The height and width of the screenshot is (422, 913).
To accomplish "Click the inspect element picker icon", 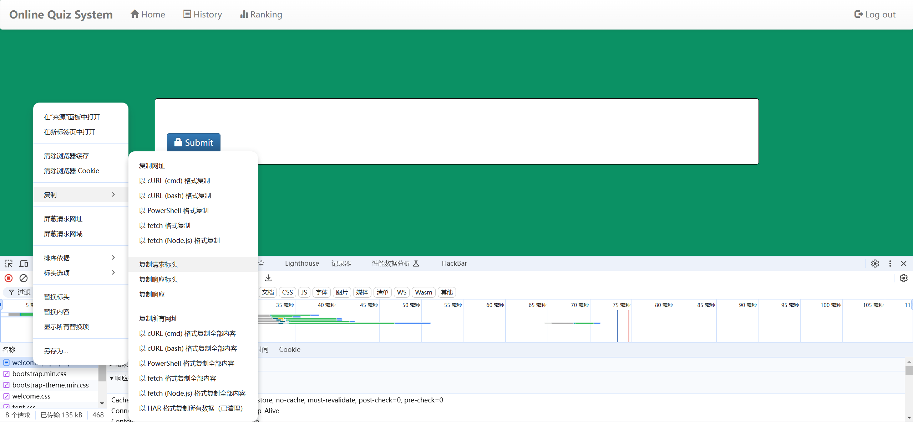I will click(x=9, y=264).
